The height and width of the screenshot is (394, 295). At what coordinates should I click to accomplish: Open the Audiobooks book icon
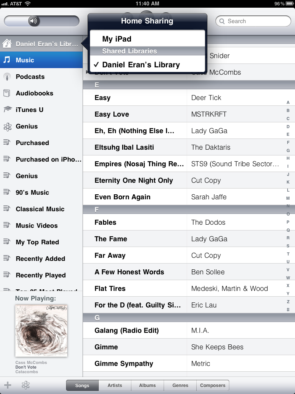(x=7, y=93)
